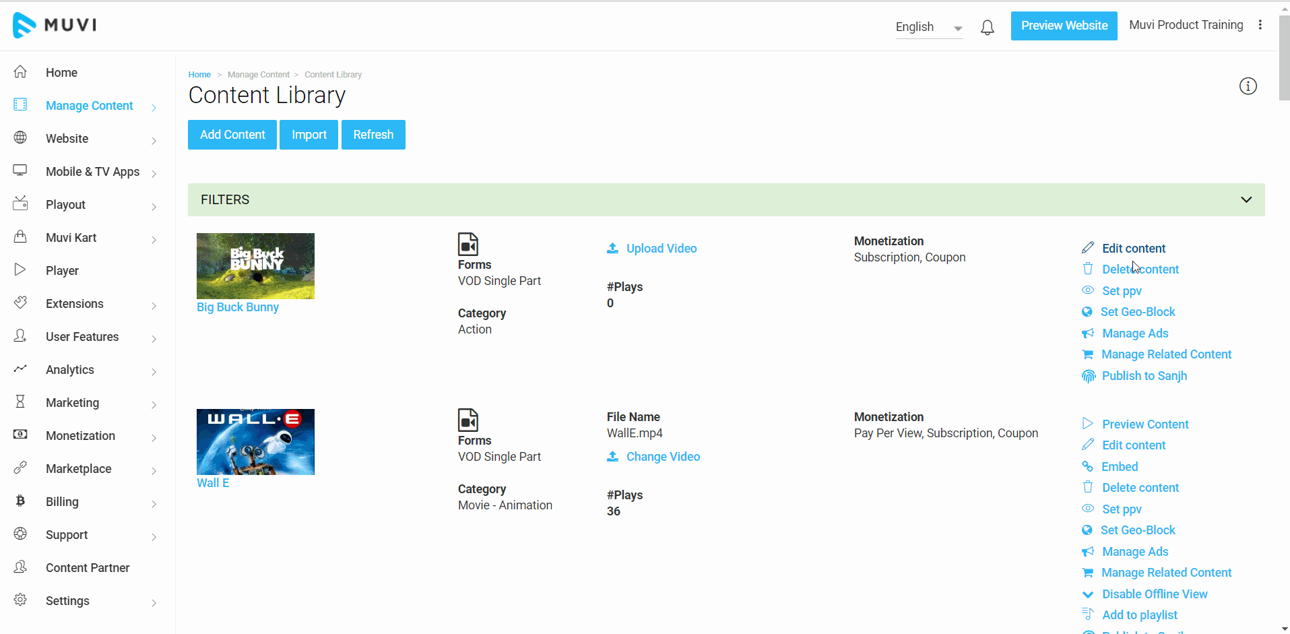This screenshot has height=634, width=1290.
Task: Click the Refresh button
Action: [373, 135]
